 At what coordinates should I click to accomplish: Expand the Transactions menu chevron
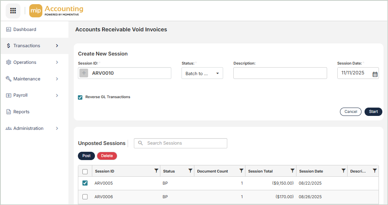[x=57, y=46]
